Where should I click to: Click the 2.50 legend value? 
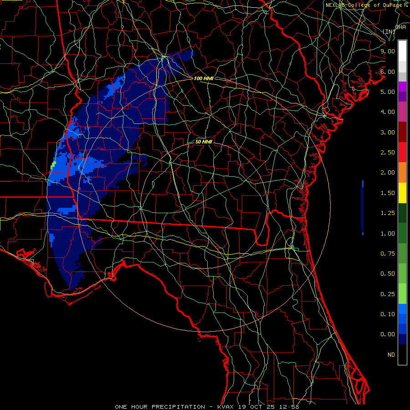pos(388,153)
